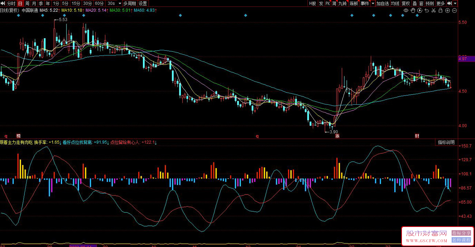
Task: Open 复权 price adjustment option
Action: tap(406, 3)
